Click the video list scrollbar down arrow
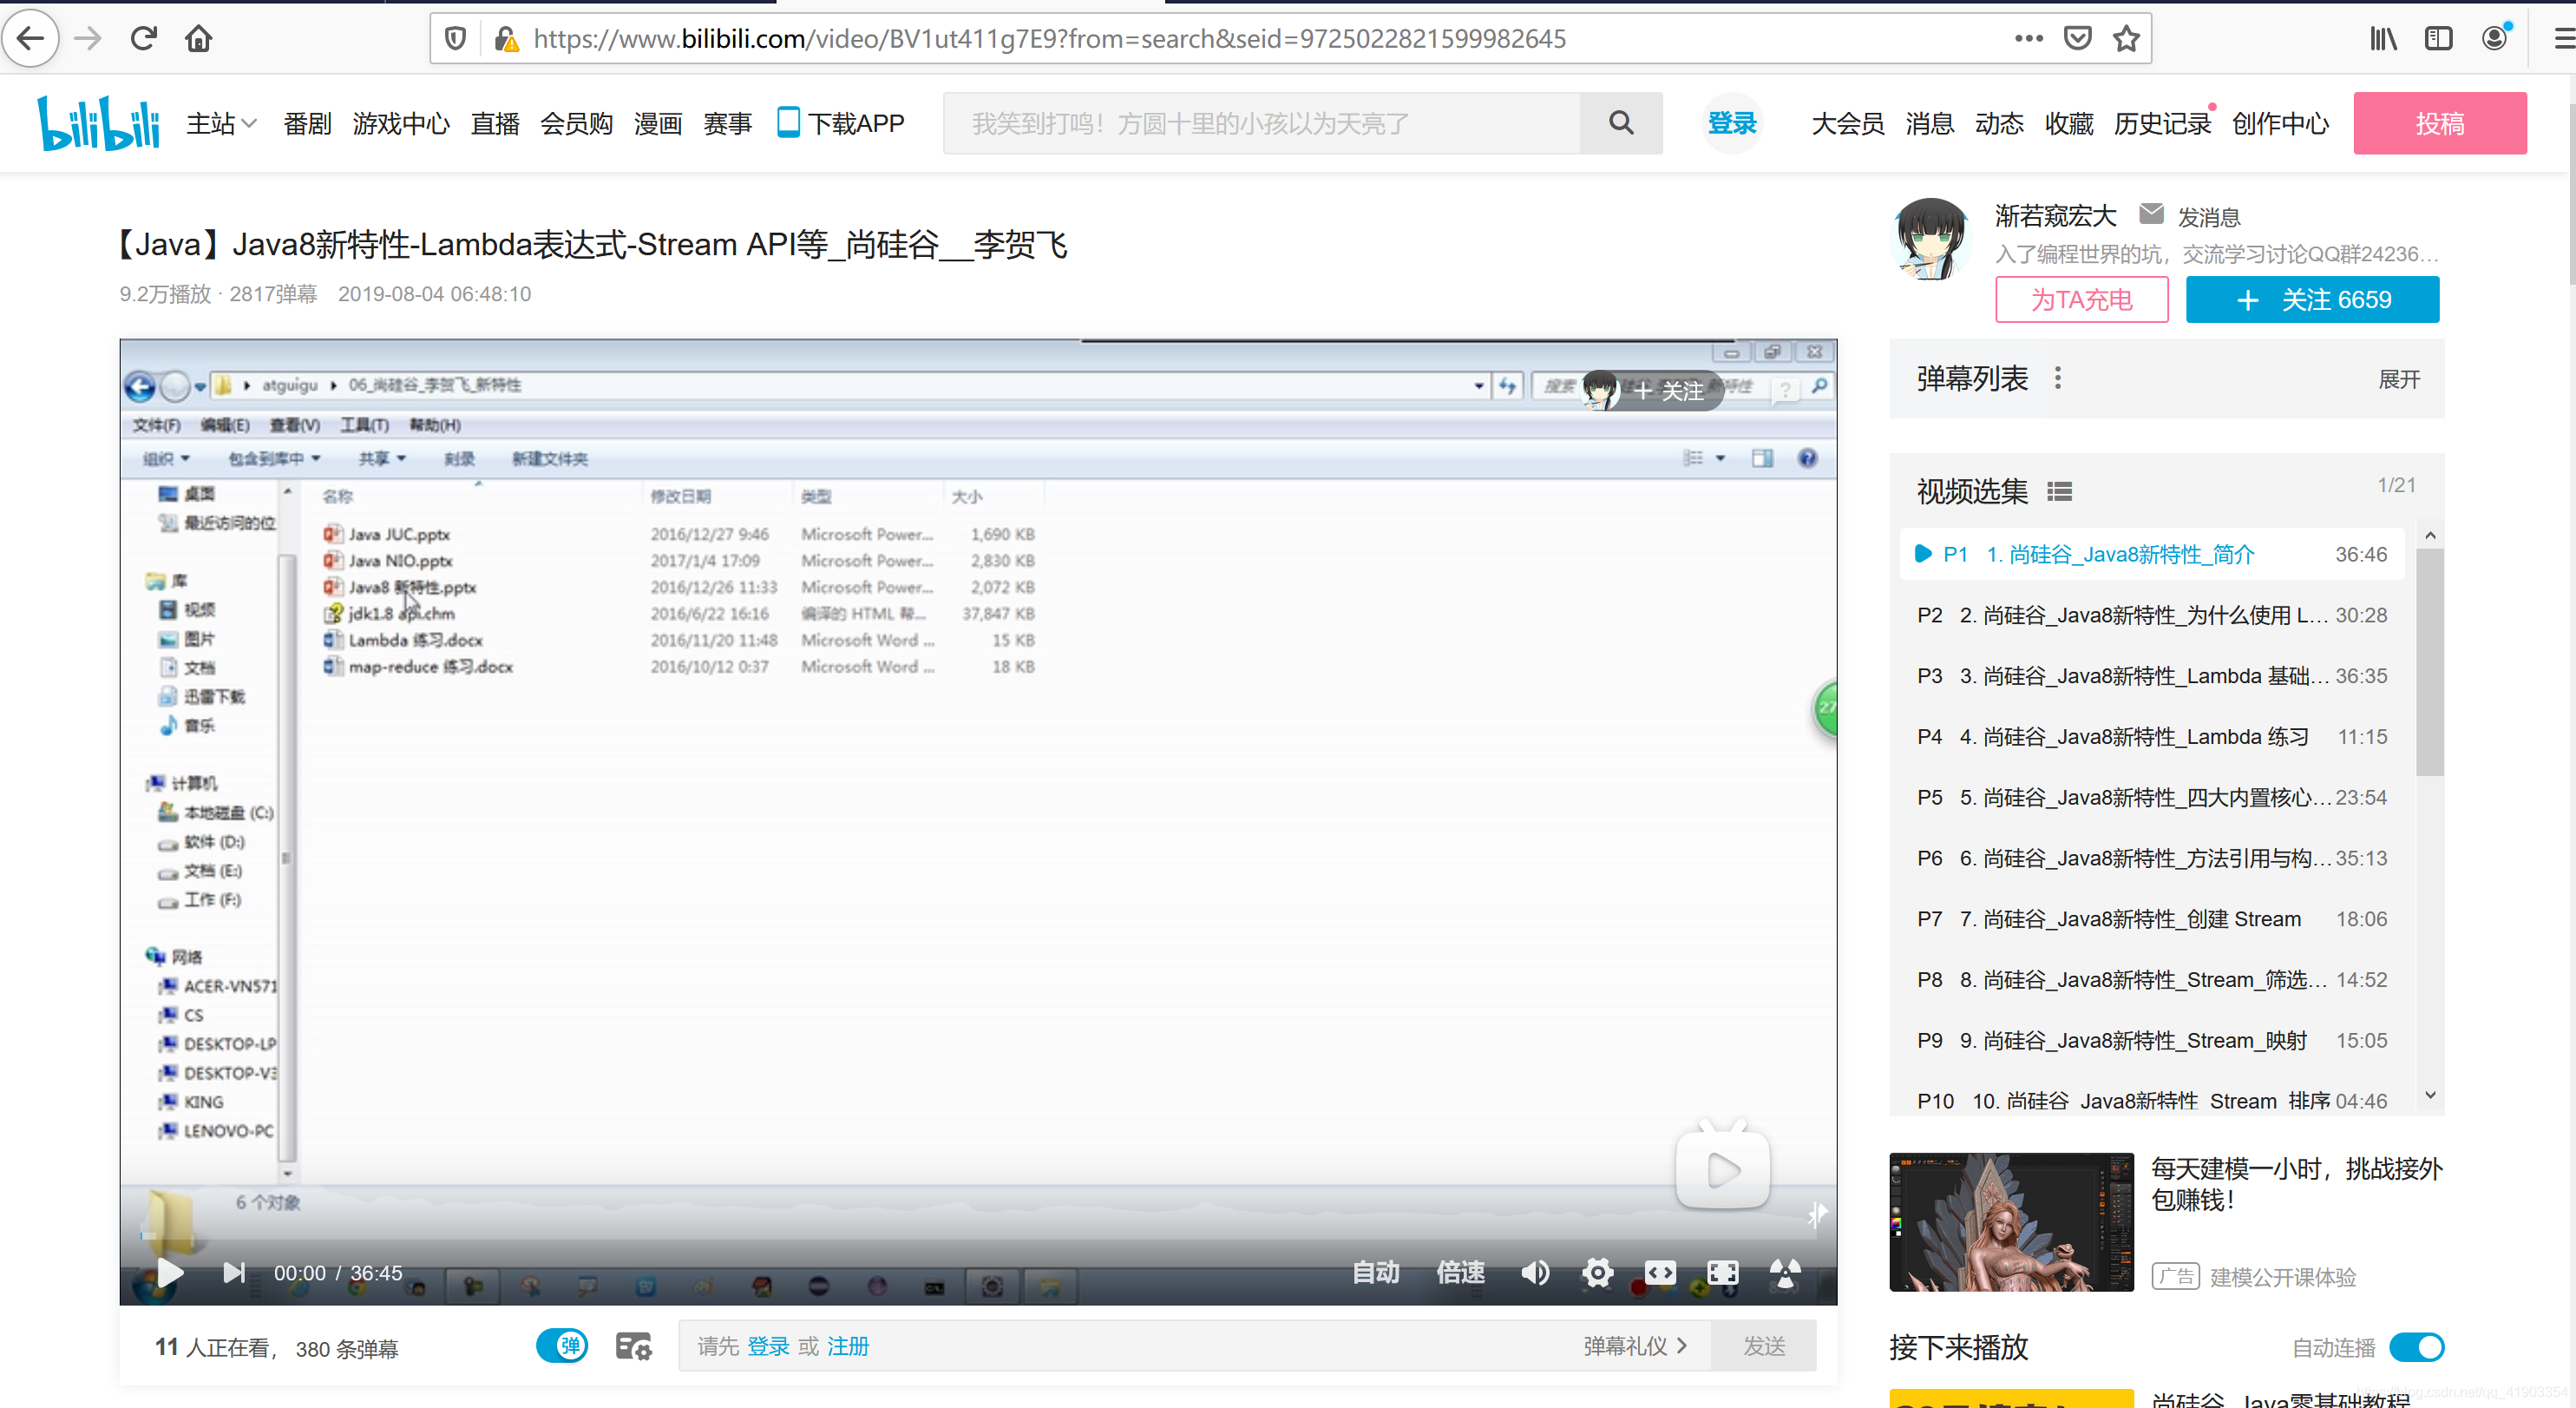The height and width of the screenshot is (1408, 2576). click(x=2430, y=1095)
